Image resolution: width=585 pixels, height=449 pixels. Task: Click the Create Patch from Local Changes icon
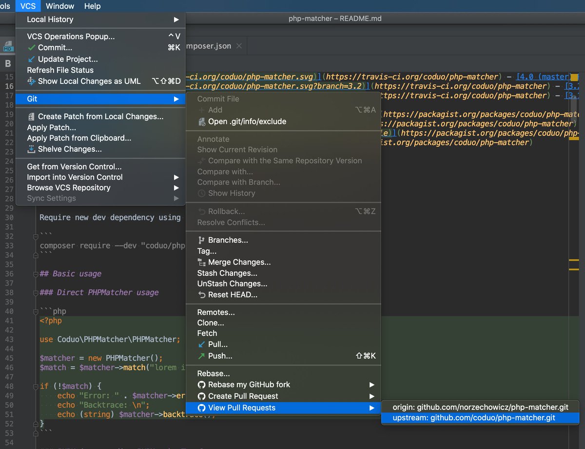[x=32, y=117]
